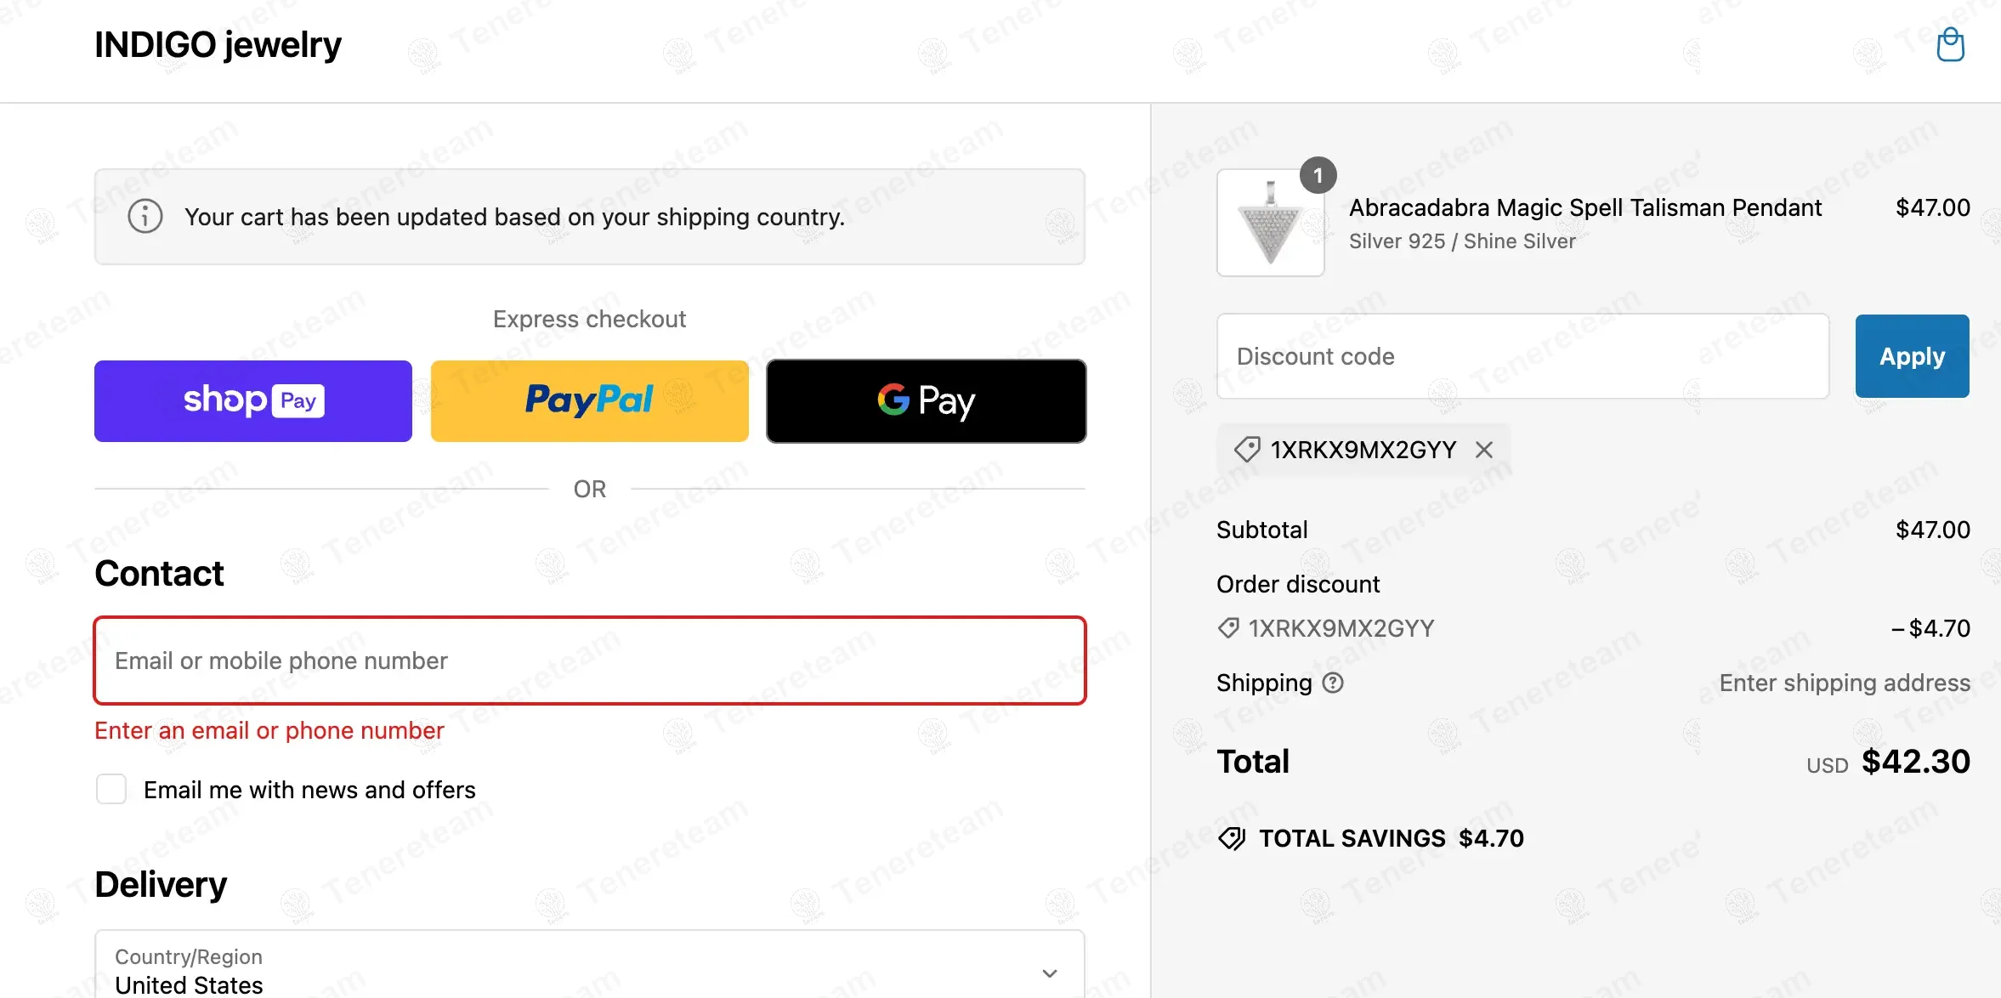Remove discount code 1XRKX9MX2GYY with X
Image resolution: width=2001 pixels, height=998 pixels.
(1484, 450)
